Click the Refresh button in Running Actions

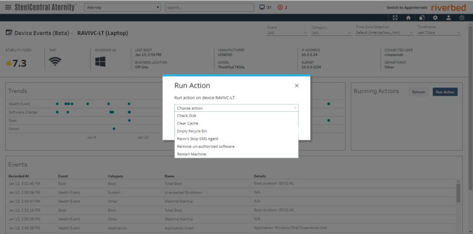point(418,92)
